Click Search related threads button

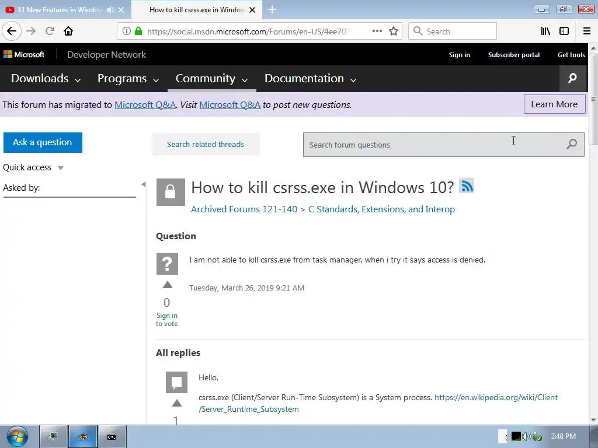click(x=206, y=145)
